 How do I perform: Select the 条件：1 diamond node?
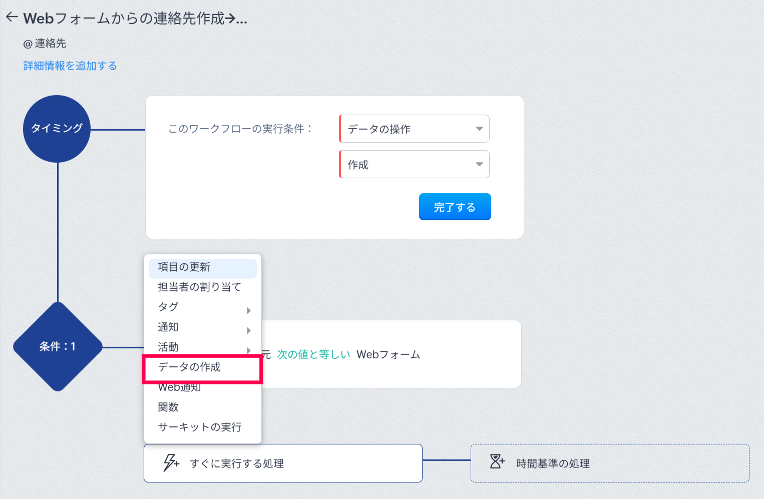click(x=58, y=346)
